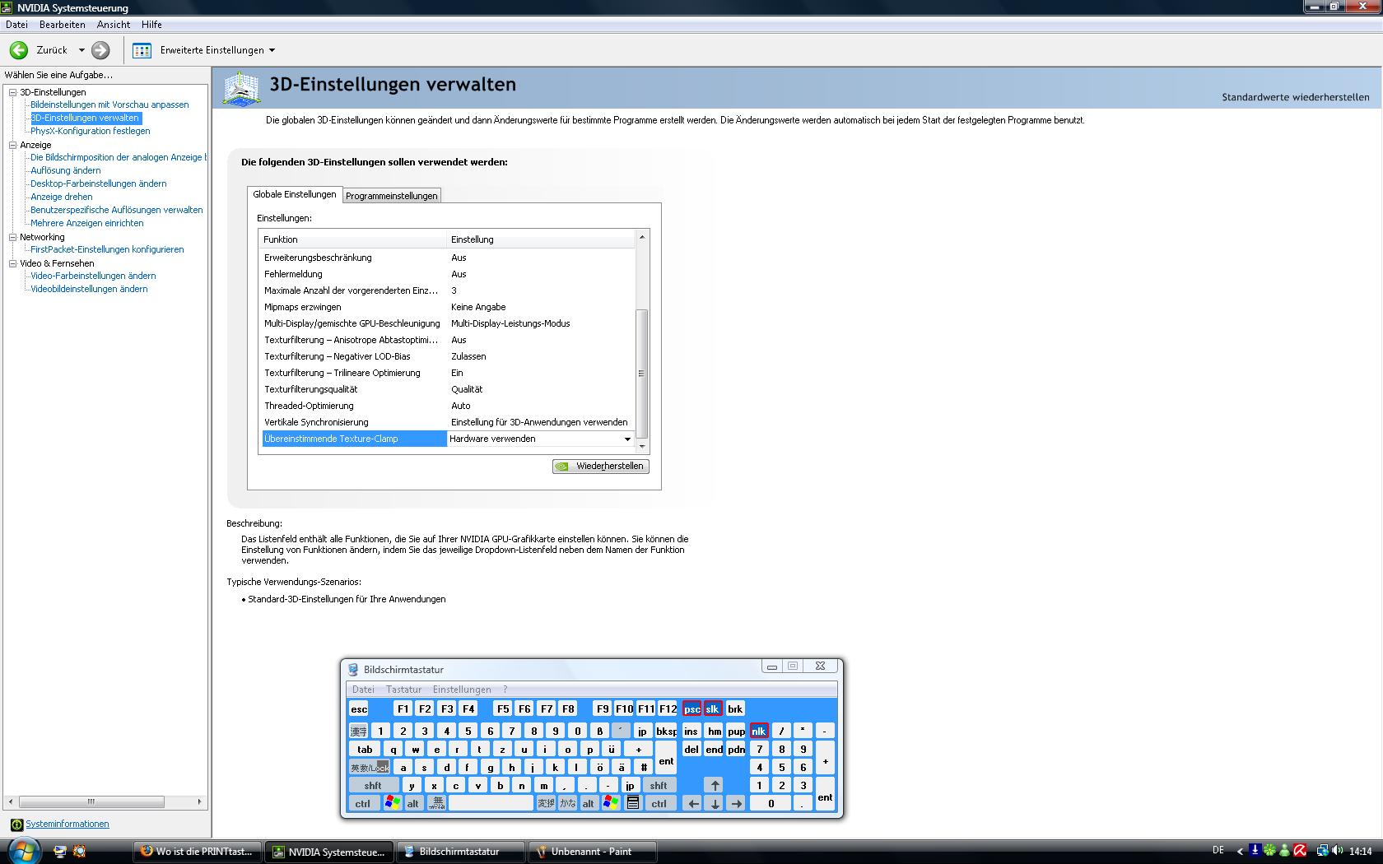Screen dimensions: 1383x864
Task: Click the 漢字 key on the on-screen keyboard
Action: click(x=358, y=731)
